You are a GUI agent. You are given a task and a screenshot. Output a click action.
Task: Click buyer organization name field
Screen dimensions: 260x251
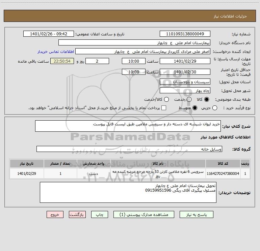pos(134,42)
